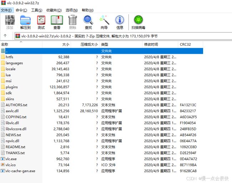Sort by Packed size (压缩后大小) header

point(85,45)
